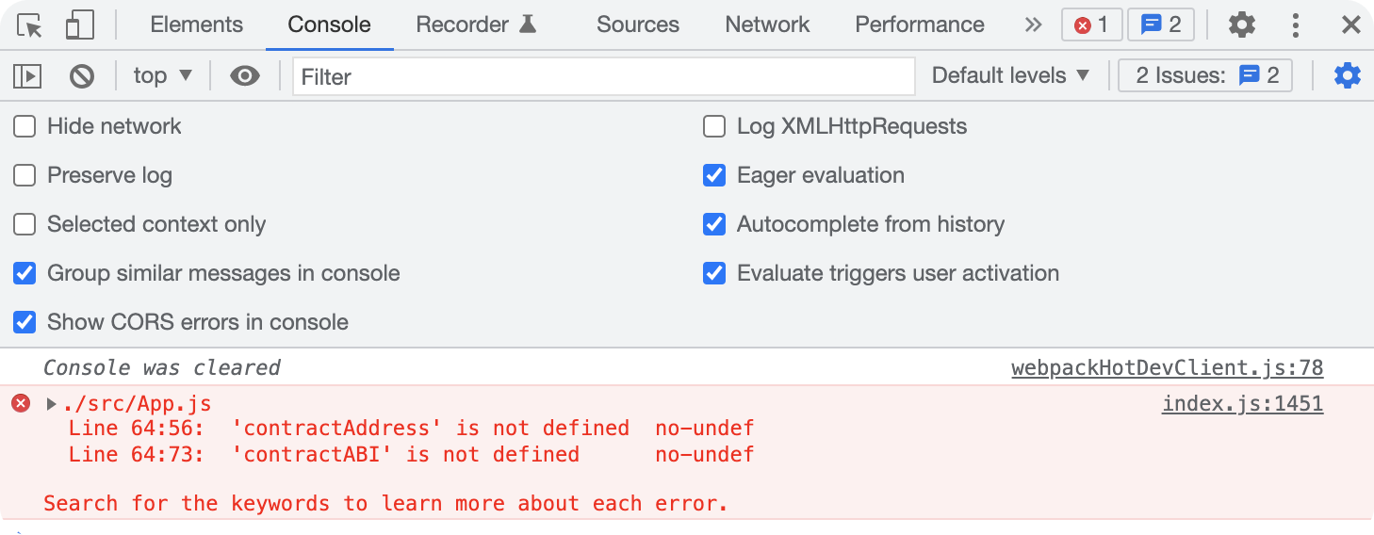This screenshot has width=1374, height=535.
Task: Open the Elements tab
Action: click(197, 25)
